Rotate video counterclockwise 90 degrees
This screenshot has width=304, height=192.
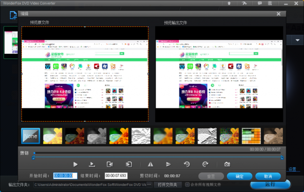(x=187, y=165)
